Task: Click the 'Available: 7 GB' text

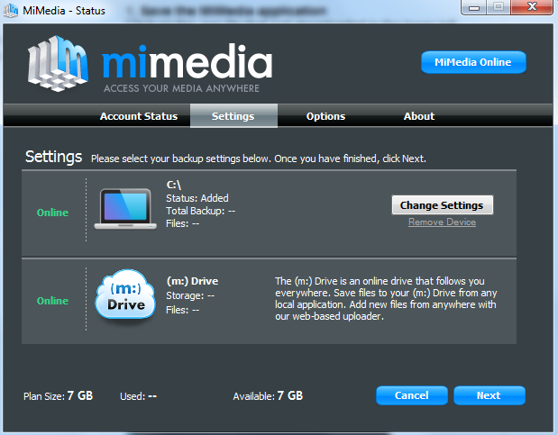Action: [268, 396]
